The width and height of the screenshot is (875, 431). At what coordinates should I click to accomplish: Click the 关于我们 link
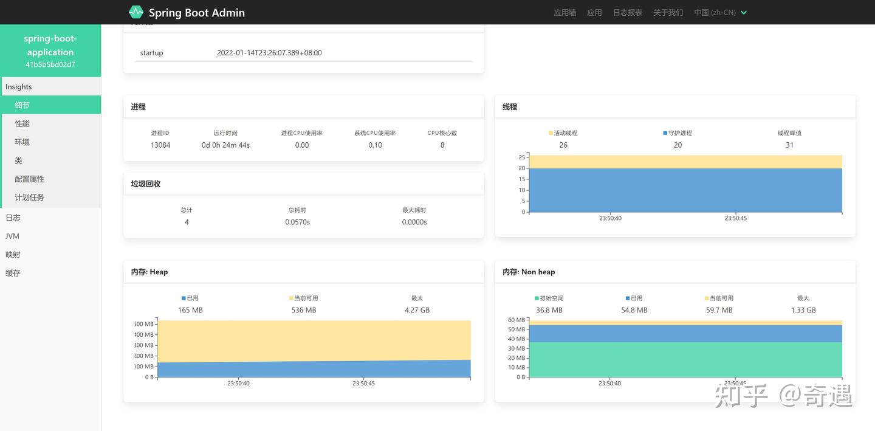click(x=668, y=12)
